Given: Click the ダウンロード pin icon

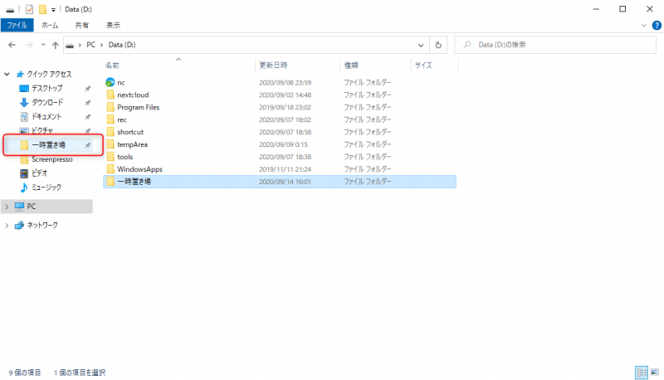Looking at the screenshot, I should click(x=88, y=103).
